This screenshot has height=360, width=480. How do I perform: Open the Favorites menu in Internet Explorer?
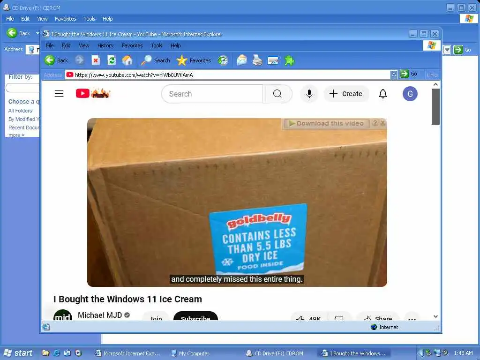click(132, 45)
